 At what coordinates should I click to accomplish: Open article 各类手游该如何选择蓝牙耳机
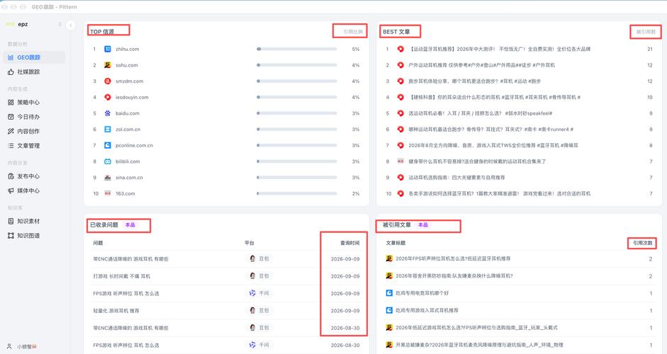[x=500, y=194]
